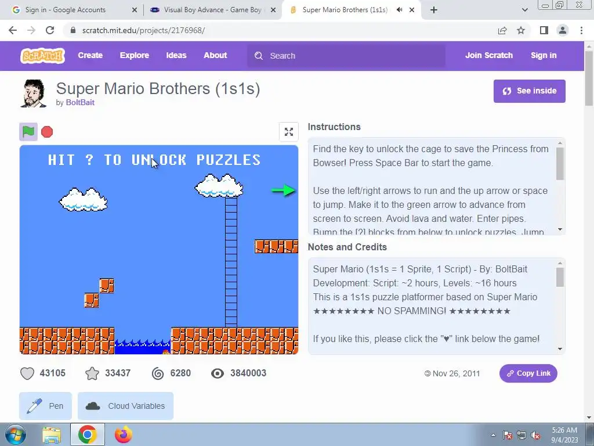Click the Notes and Credits scrollbar down arrow
594x446 pixels.
point(560,349)
